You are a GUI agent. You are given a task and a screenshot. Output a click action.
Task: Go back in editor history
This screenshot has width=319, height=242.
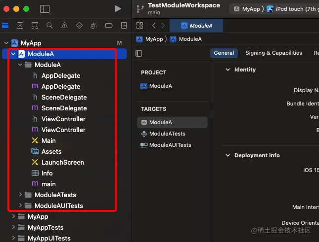click(x=154, y=26)
